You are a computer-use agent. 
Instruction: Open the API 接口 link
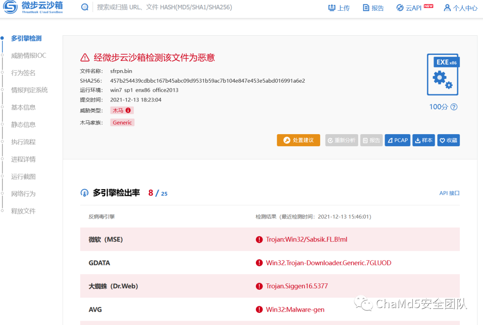[449, 193]
